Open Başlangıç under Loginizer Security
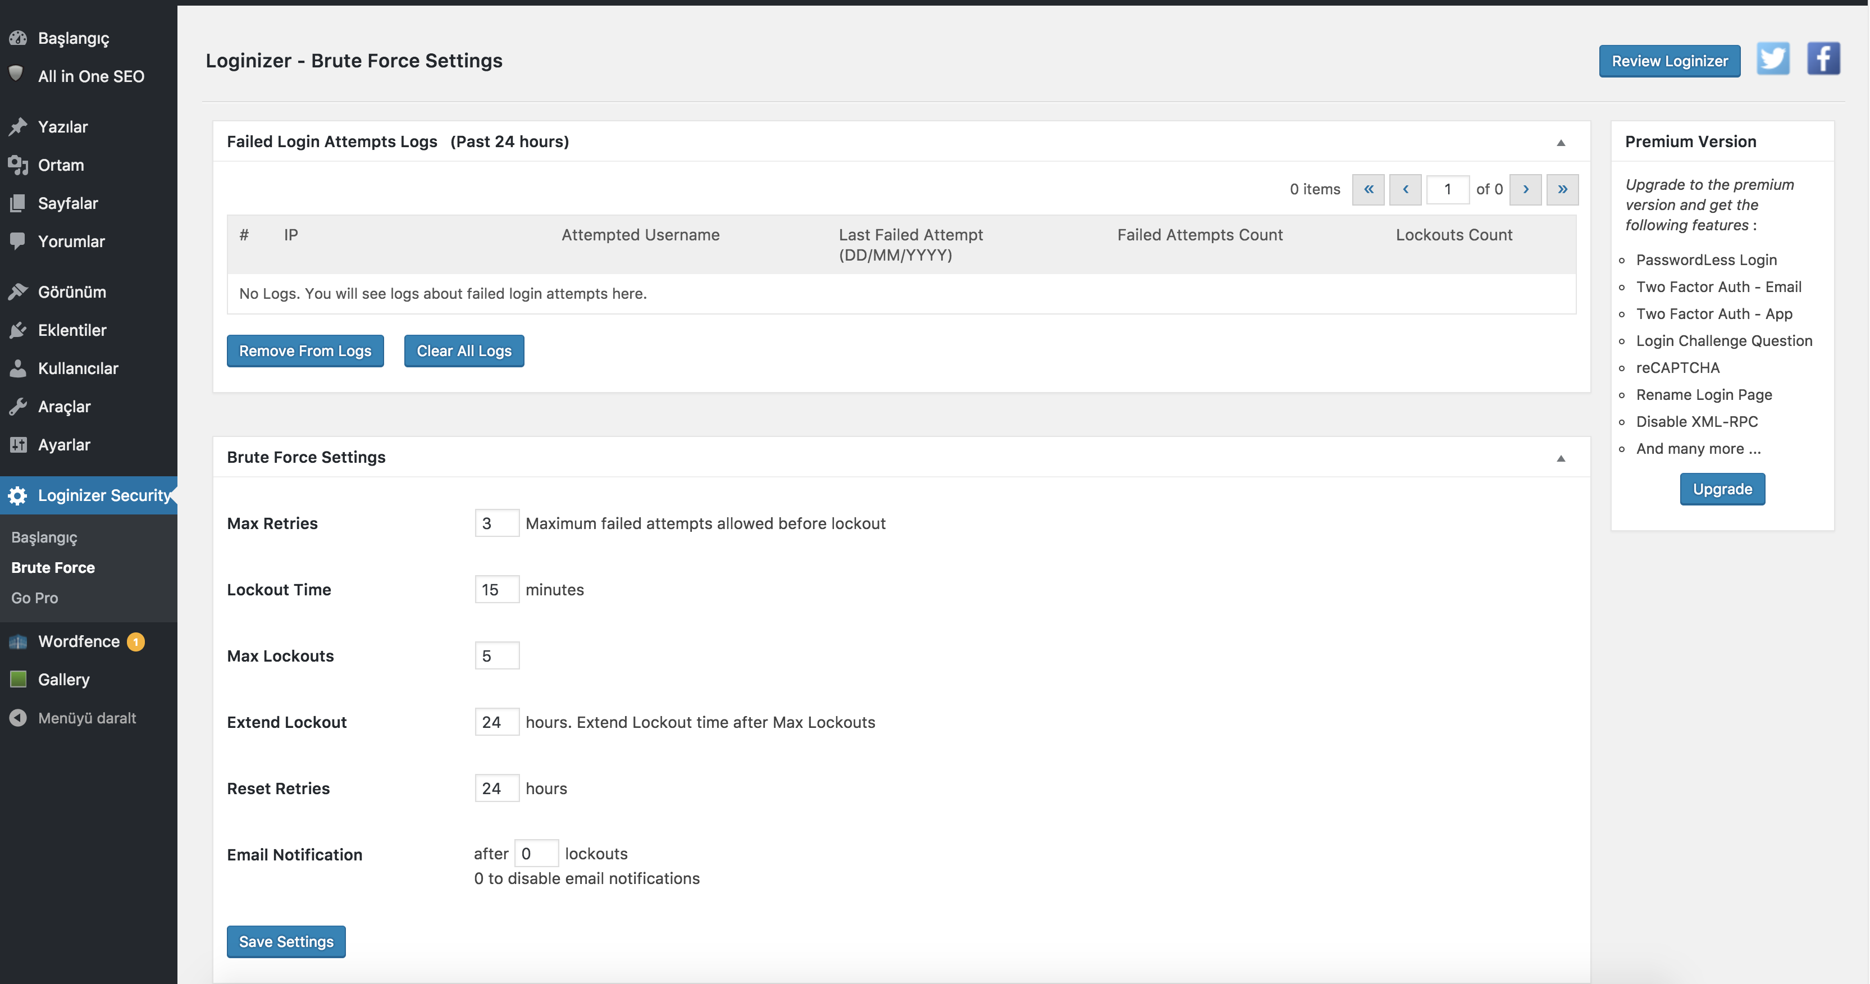This screenshot has width=1870, height=984. (44, 537)
